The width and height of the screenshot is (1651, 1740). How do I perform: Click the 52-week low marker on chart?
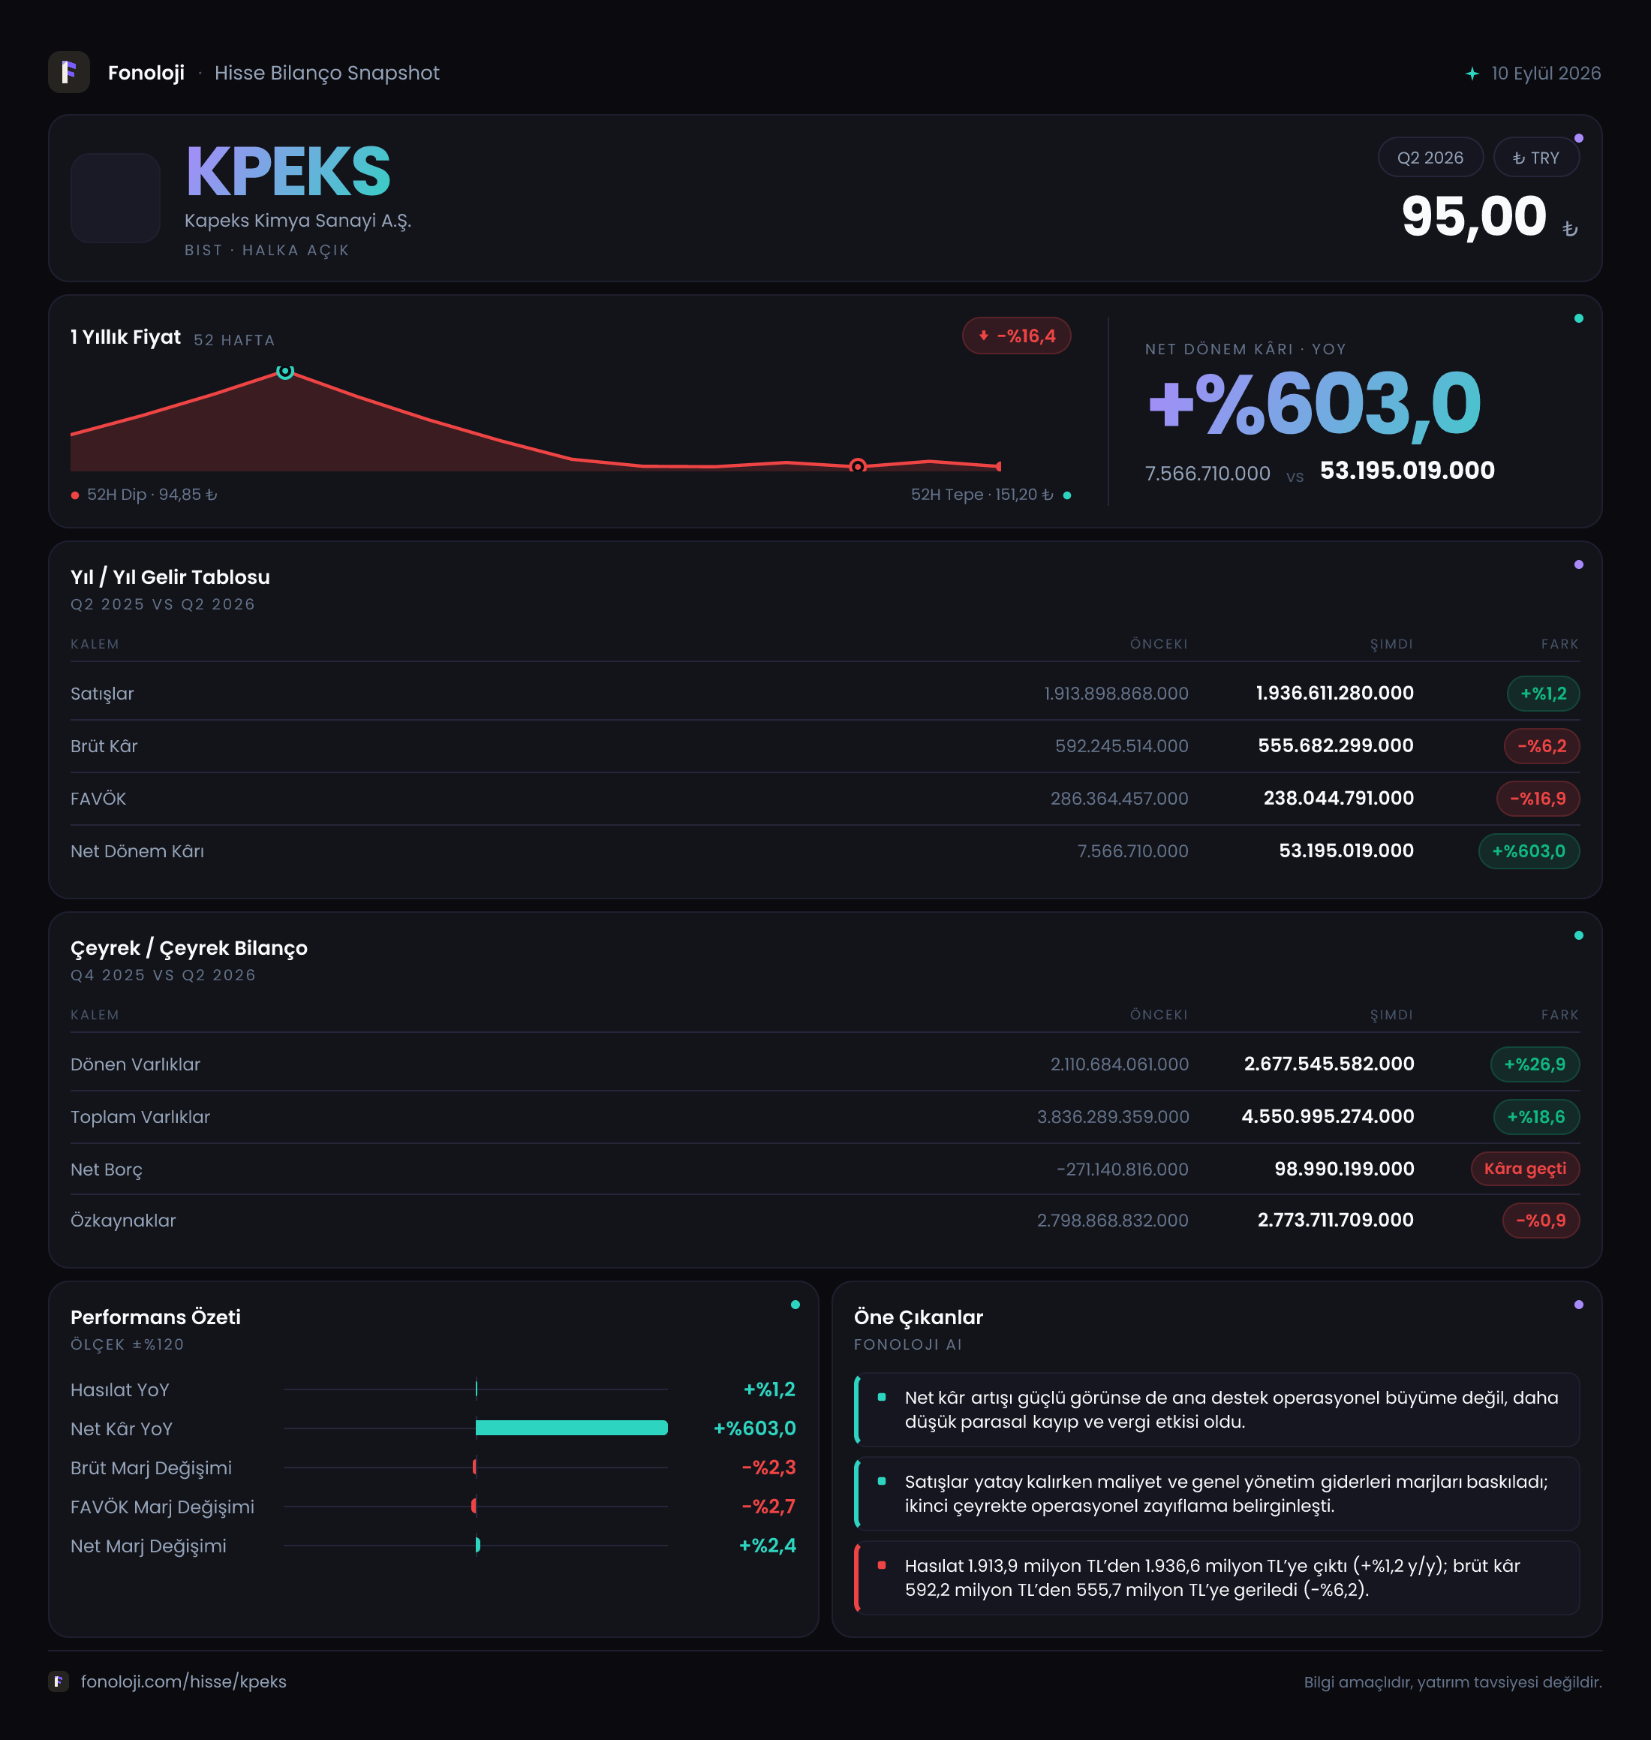coord(857,465)
